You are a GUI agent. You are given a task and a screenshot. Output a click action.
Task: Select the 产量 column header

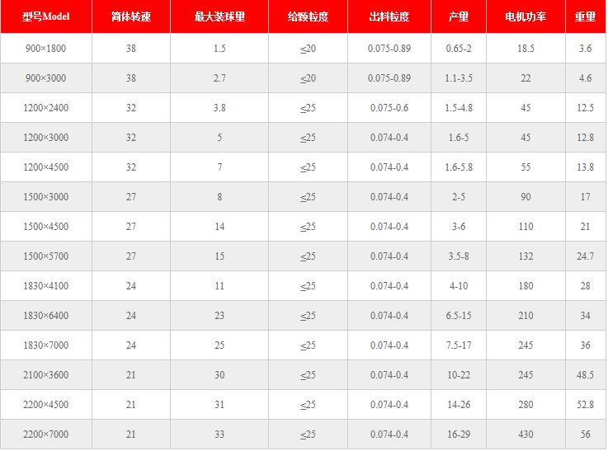coord(459,17)
